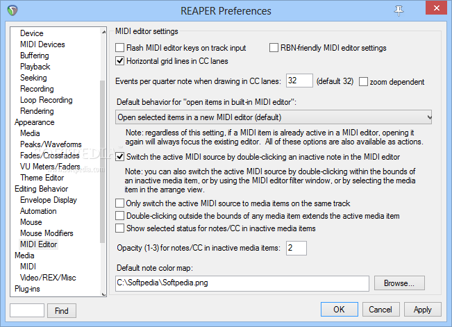Open the Theme Editor page
This screenshot has width=452, height=327.
(42, 178)
